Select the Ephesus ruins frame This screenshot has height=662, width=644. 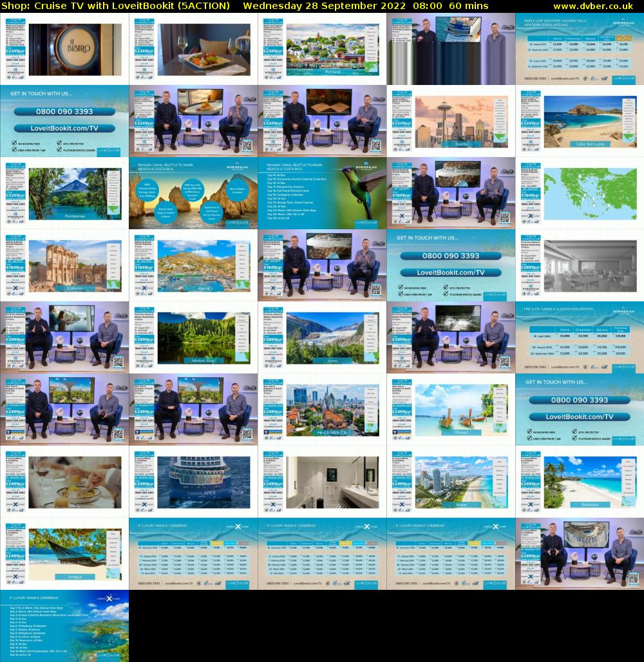64,265
